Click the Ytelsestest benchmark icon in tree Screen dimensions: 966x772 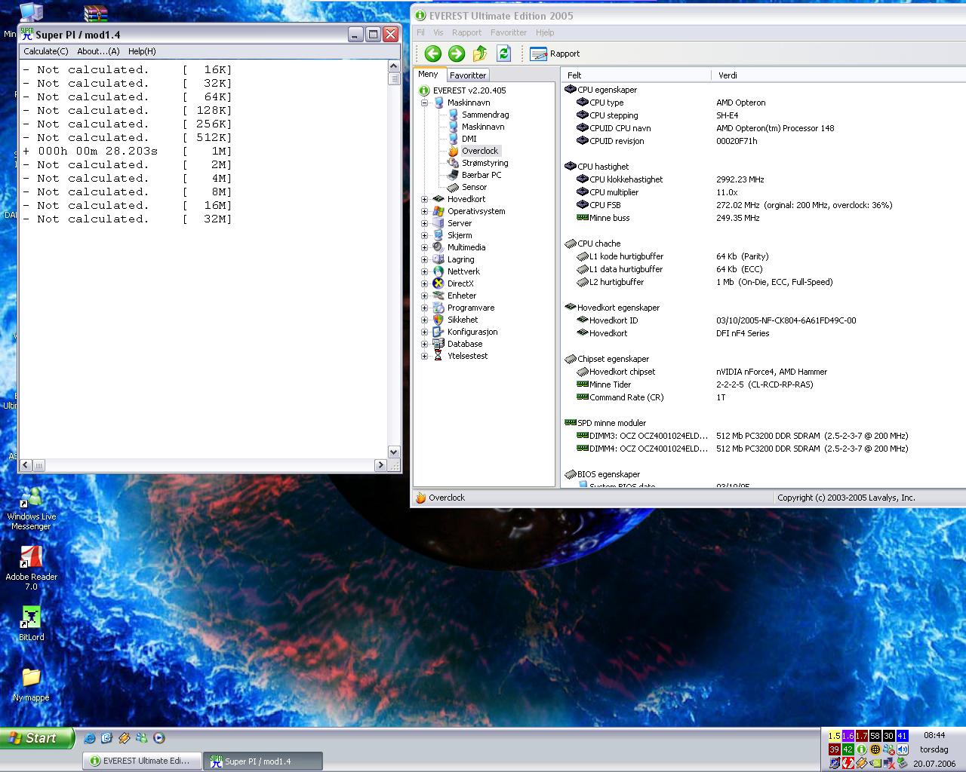click(x=438, y=356)
